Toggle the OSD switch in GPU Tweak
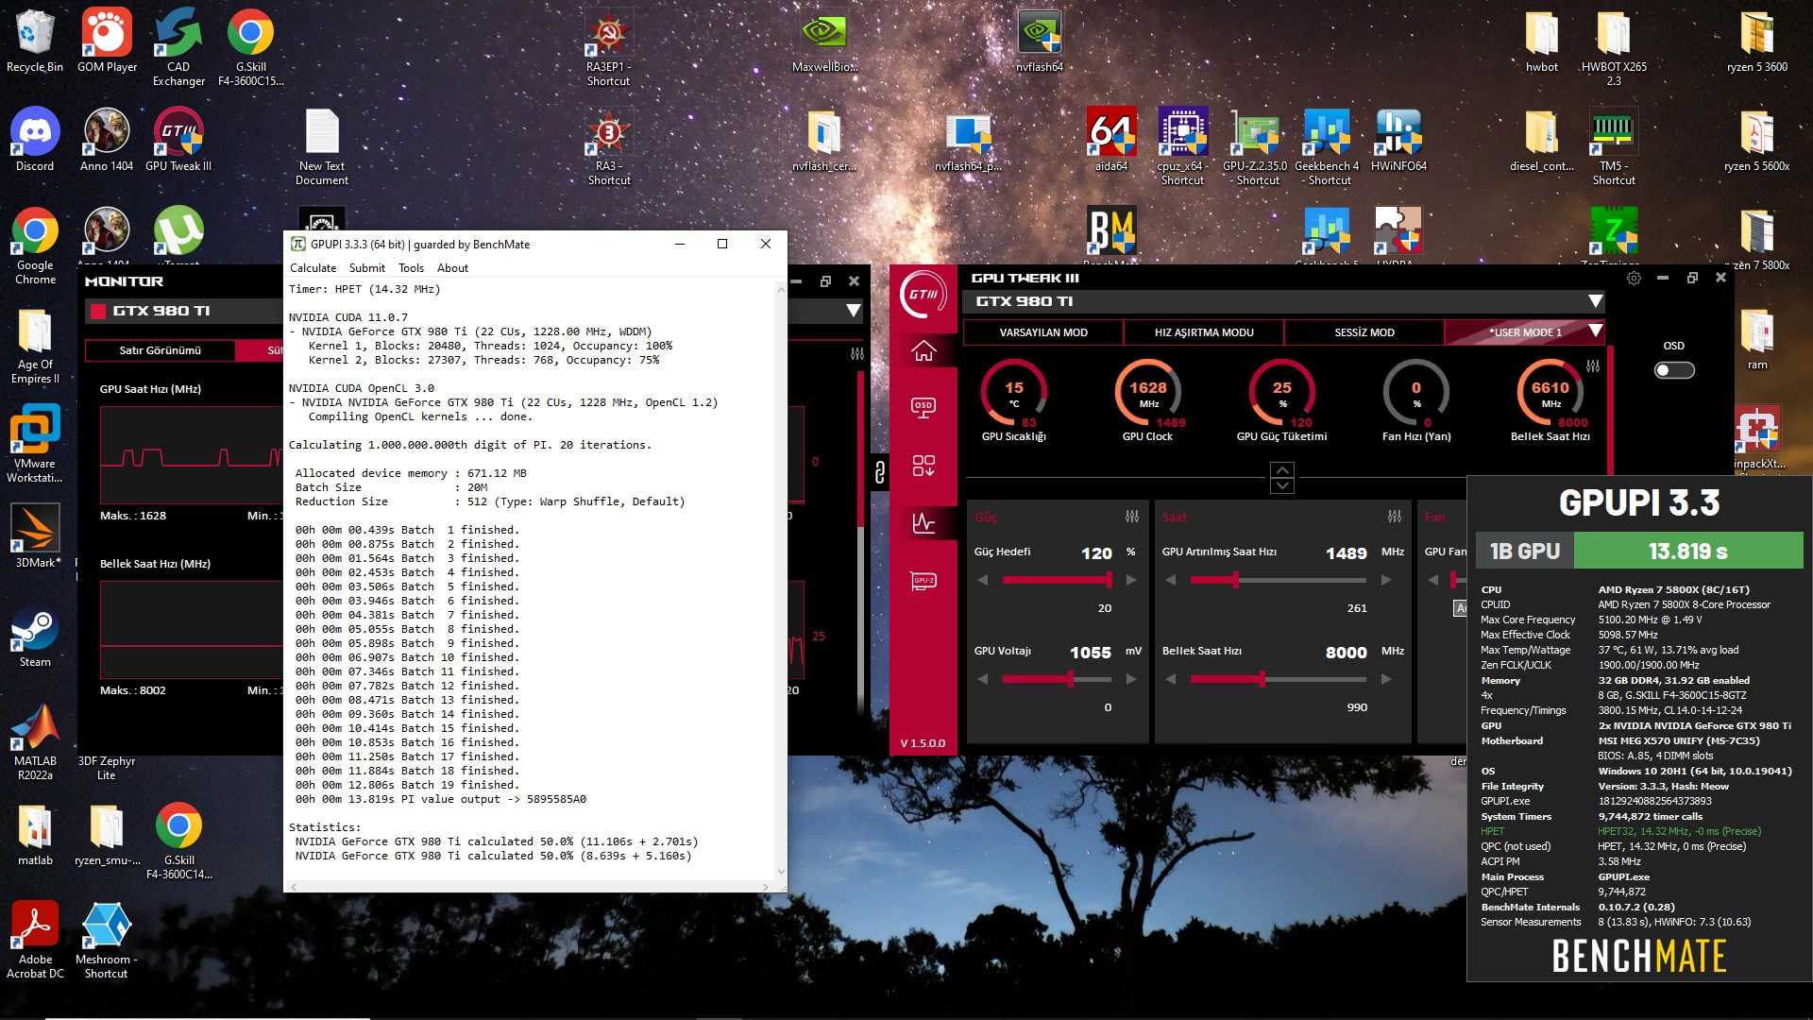 coord(1673,370)
